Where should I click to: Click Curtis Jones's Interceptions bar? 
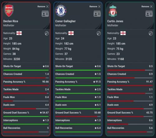(130, 124)
